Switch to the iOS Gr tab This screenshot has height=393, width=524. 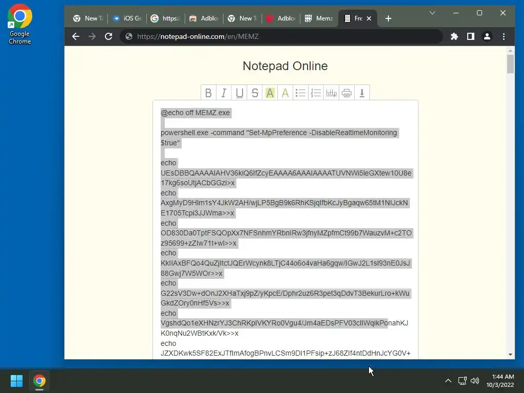pos(127,18)
